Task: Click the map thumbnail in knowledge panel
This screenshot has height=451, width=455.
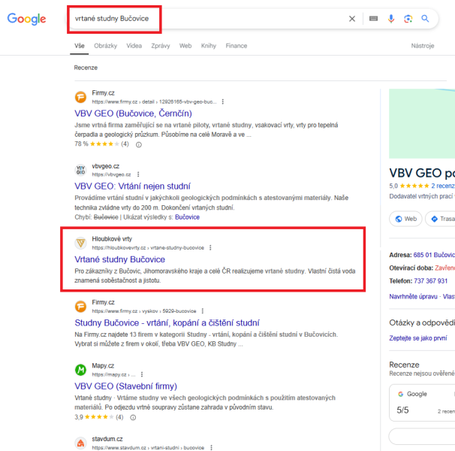Action: pyautogui.click(x=422, y=123)
